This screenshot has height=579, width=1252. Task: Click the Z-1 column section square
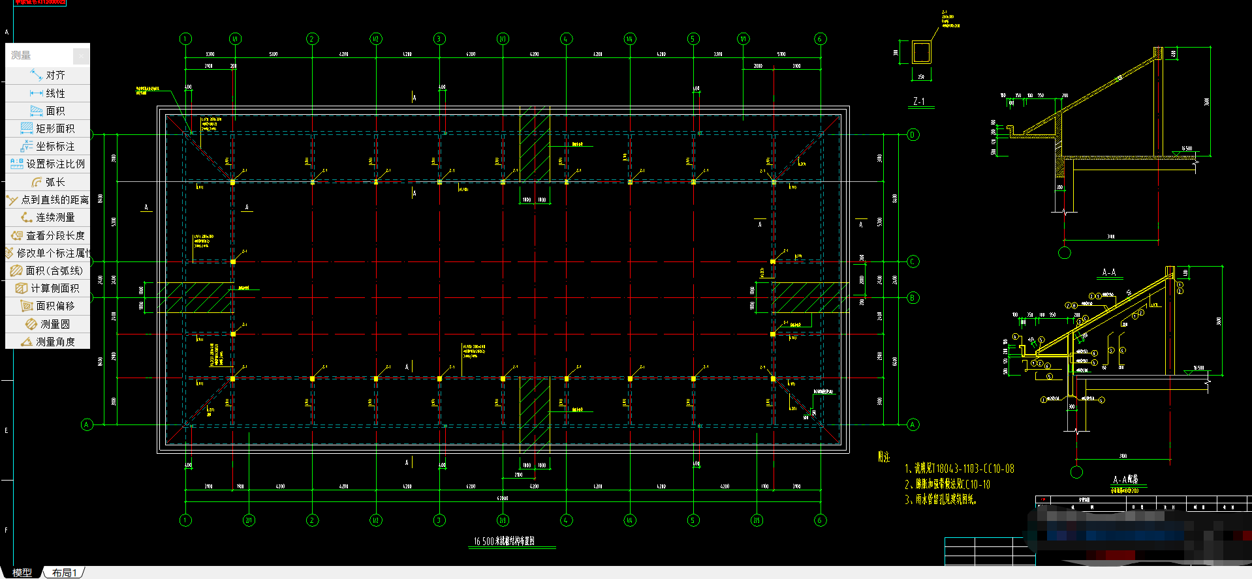(x=921, y=52)
